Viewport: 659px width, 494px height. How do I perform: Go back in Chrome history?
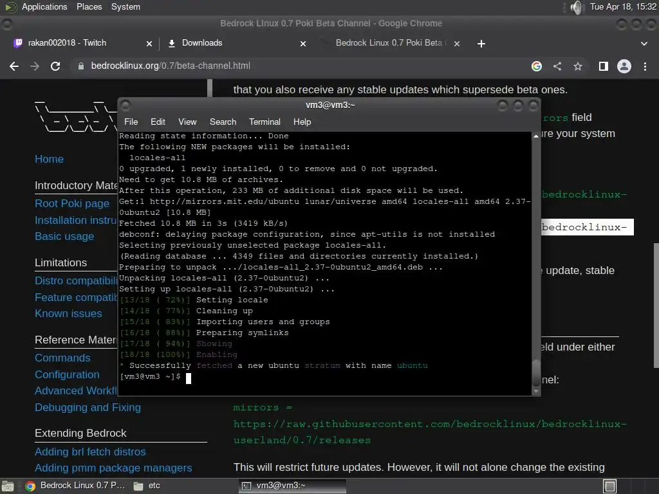point(14,66)
